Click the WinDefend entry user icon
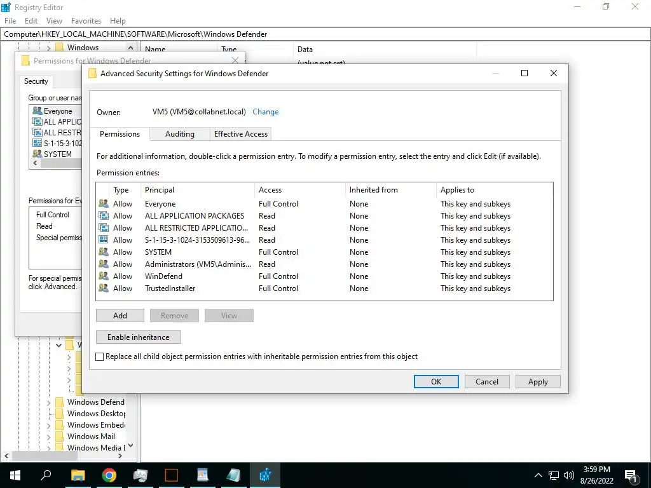 pos(104,276)
